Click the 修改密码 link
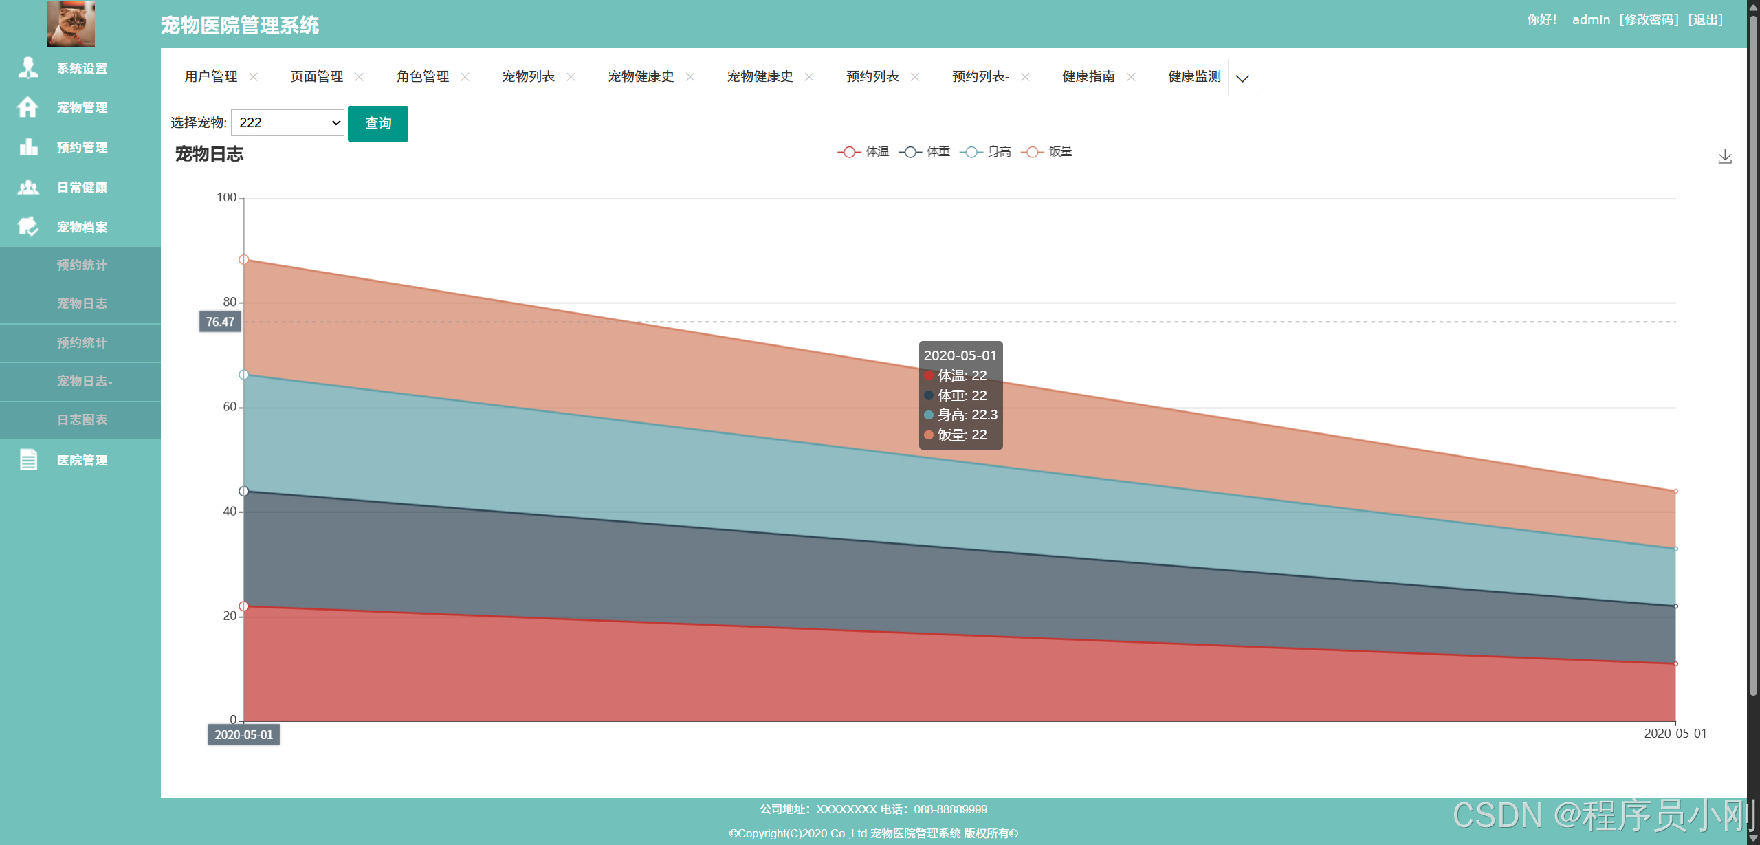The width and height of the screenshot is (1760, 845). point(1649,20)
